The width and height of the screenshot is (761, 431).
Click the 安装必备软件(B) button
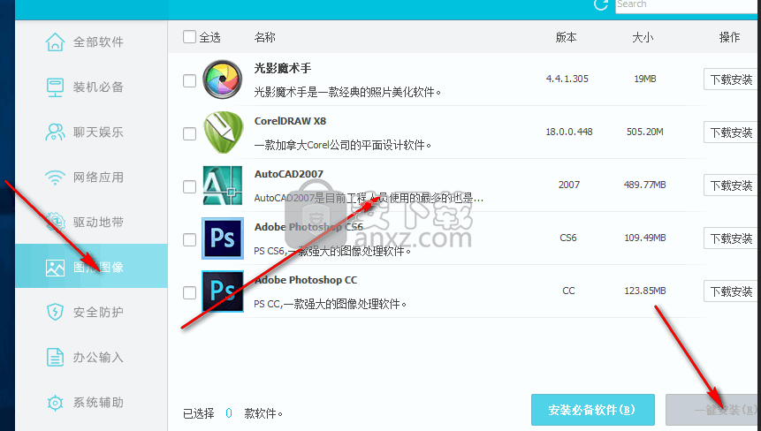pos(592,410)
